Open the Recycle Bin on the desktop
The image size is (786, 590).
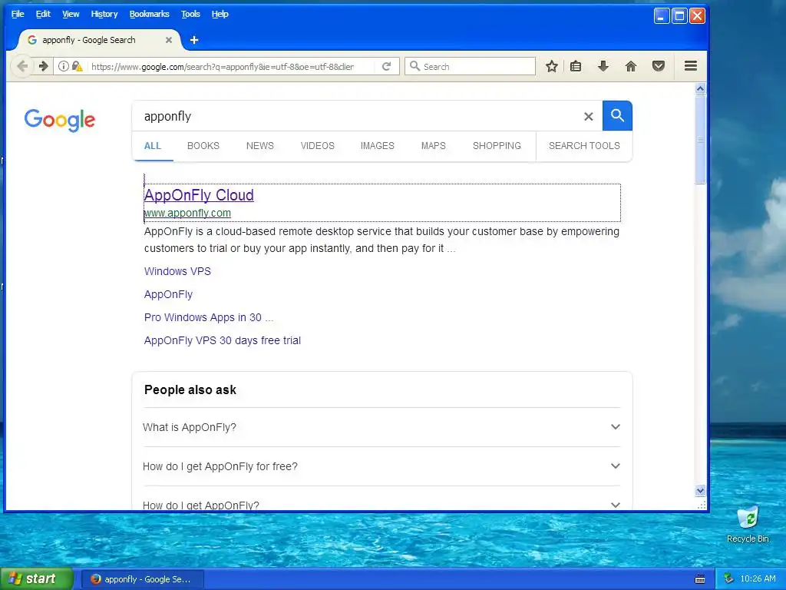pyautogui.click(x=748, y=524)
